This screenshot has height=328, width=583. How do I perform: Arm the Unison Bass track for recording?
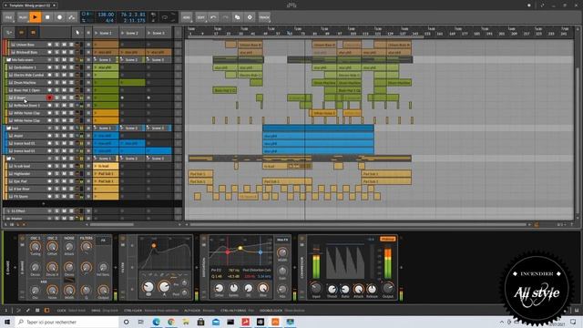coord(49,45)
